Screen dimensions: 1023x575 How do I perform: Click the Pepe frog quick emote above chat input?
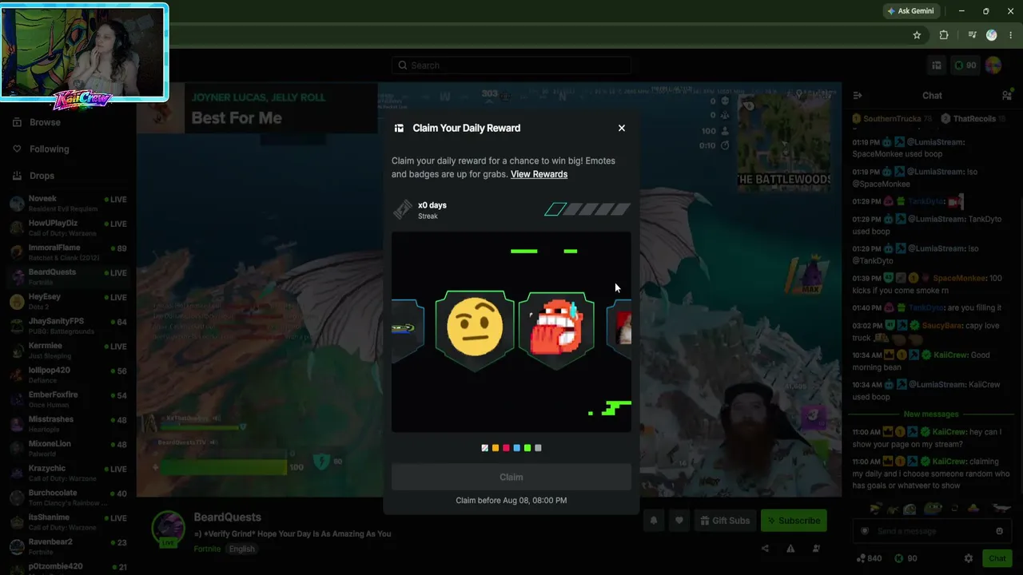(x=932, y=508)
